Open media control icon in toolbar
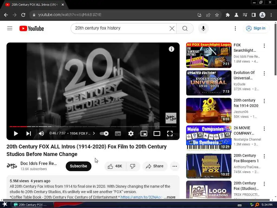 click(x=245, y=15)
